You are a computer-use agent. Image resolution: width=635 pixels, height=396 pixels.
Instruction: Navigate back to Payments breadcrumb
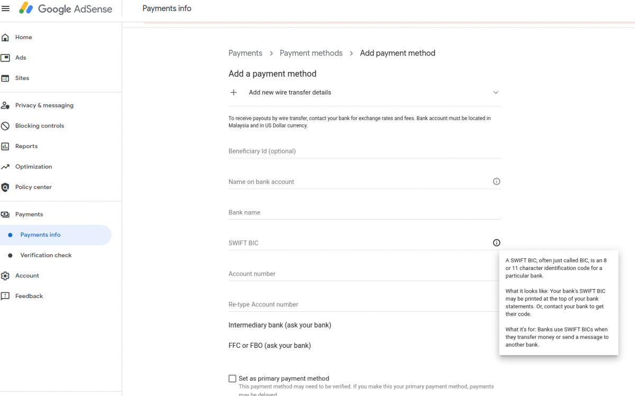coord(246,53)
